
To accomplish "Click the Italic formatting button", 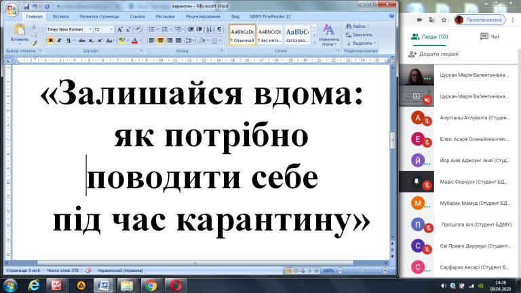I will [x=60, y=41].
